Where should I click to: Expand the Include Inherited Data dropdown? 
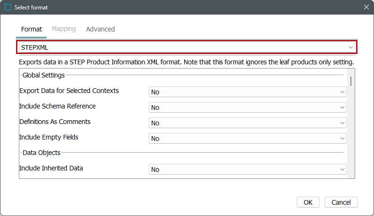tap(248, 170)
